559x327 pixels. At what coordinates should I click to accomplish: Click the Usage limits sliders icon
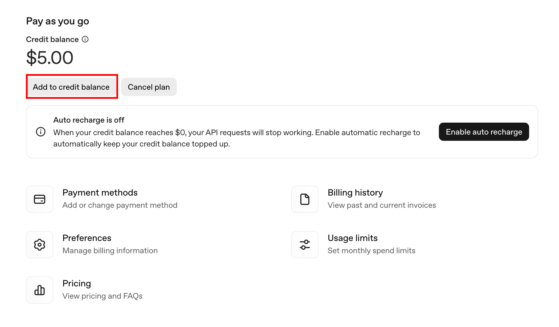click(x=305, y=245)
